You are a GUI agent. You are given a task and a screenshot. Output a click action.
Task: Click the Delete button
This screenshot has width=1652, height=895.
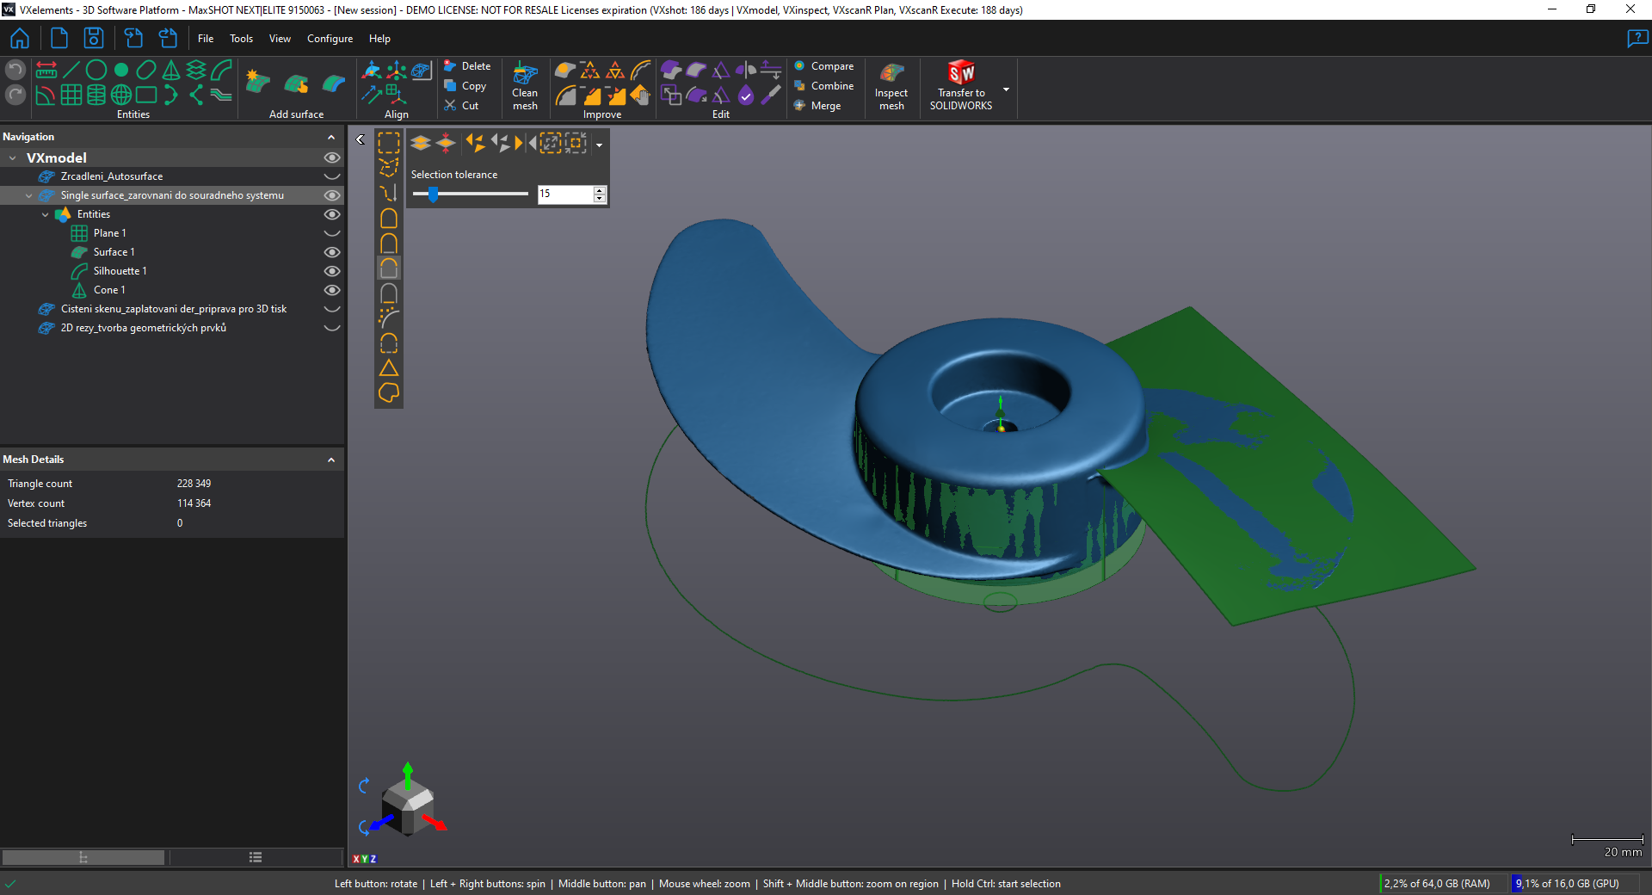pos(467,66)
